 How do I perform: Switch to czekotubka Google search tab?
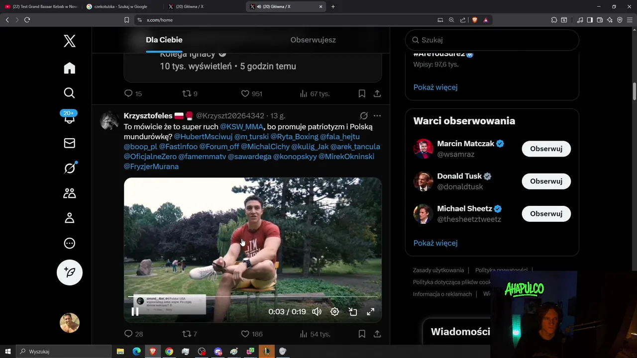[x=121, y=6]
